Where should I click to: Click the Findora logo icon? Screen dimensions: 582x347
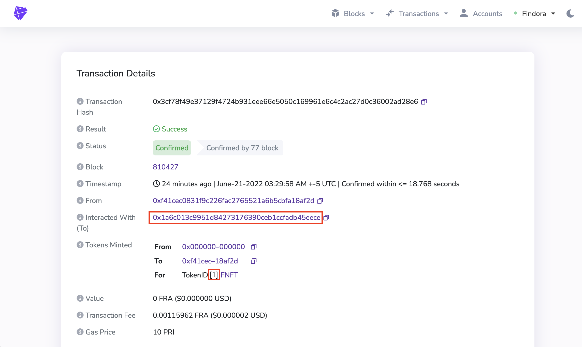coord(20,13)
